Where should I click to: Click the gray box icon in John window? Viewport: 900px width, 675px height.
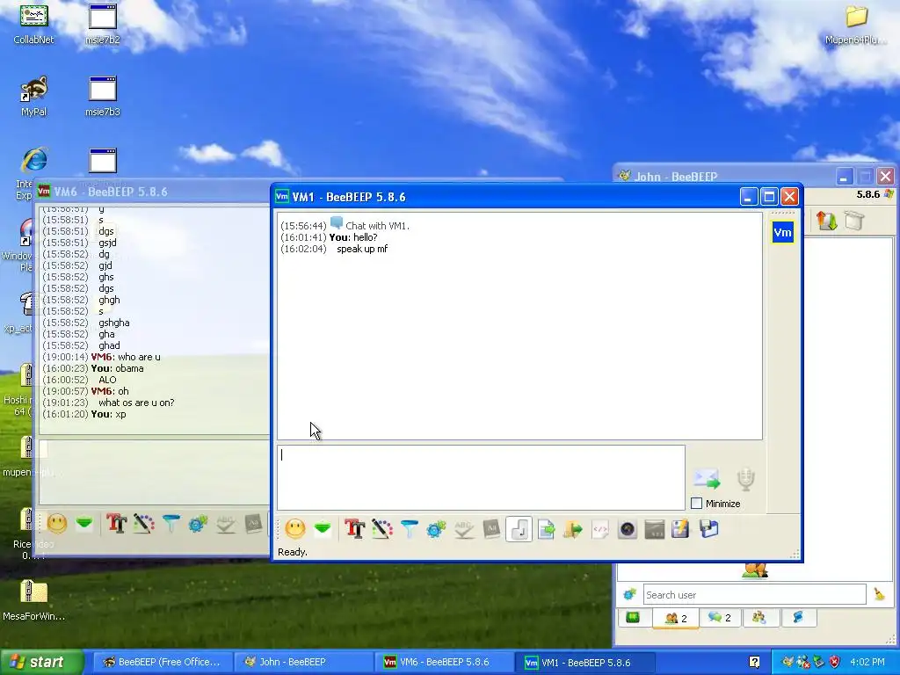click(854, 221)
